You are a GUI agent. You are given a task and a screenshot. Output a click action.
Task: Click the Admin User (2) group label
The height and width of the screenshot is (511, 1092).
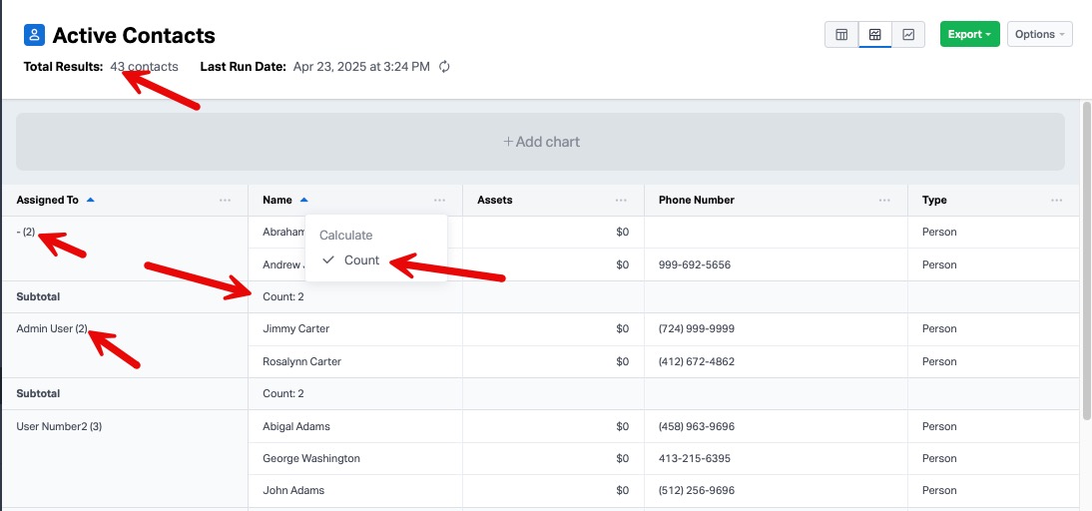(53, 328)
